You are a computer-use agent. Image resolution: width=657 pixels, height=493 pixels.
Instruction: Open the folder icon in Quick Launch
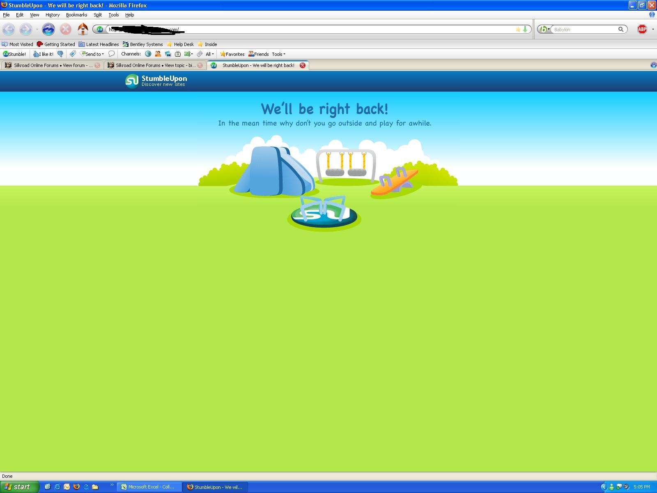coord(95,487)
